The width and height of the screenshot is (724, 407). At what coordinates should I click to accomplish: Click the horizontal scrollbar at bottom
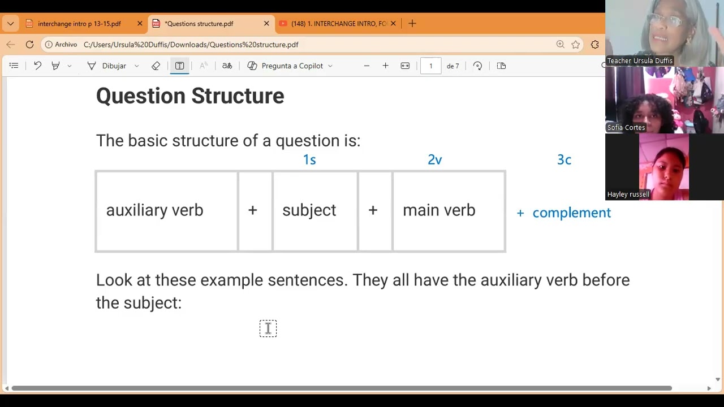[342, 388]
